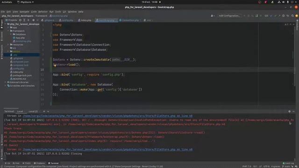The height and width of the screenshot is (168, 299).
Task: Select package-lock.json in the project tree
Action: click(21, 76)
